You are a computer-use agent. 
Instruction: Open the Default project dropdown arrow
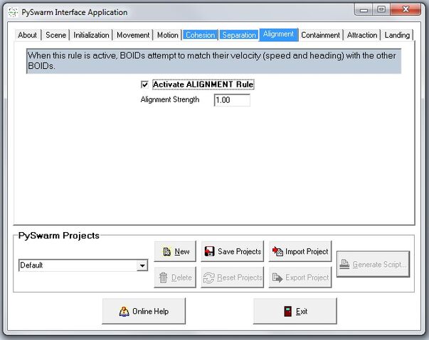(x=142, y=265)
